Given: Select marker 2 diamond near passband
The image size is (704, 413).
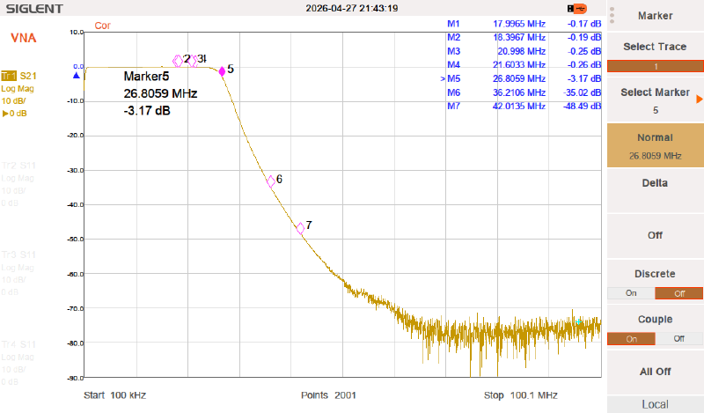Looking at the screenshot, I should tap(178, 61).
